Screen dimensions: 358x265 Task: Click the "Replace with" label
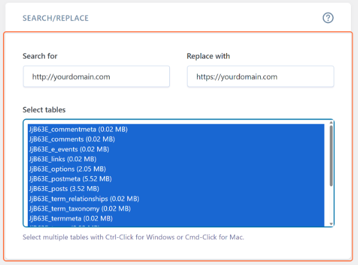[208, 57]
